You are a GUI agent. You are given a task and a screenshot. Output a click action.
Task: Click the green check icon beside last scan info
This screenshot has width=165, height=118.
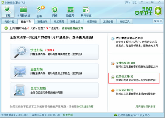6,28
